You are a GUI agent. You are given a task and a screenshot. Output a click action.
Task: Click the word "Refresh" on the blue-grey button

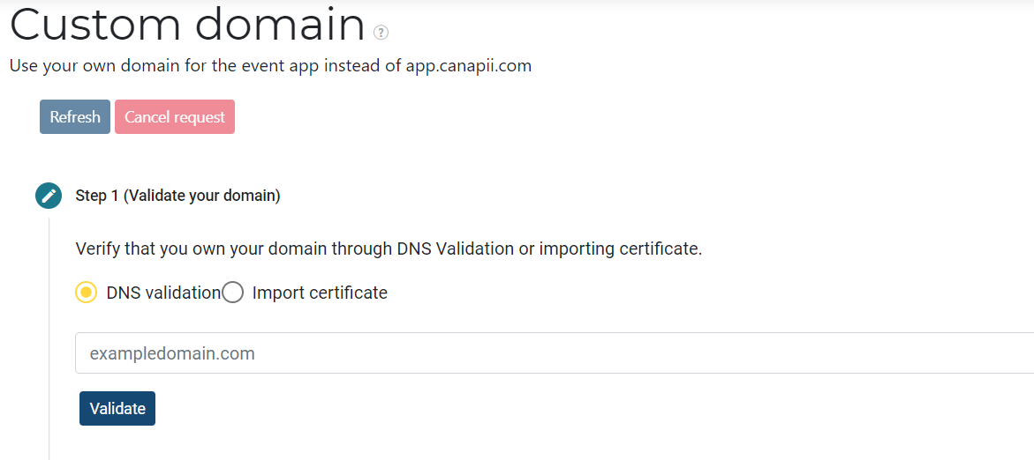click(75, 117)
